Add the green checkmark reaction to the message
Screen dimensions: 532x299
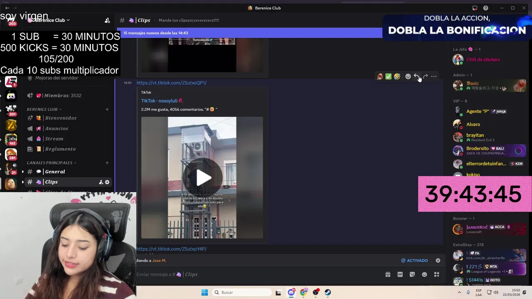[x=388, y=76]
